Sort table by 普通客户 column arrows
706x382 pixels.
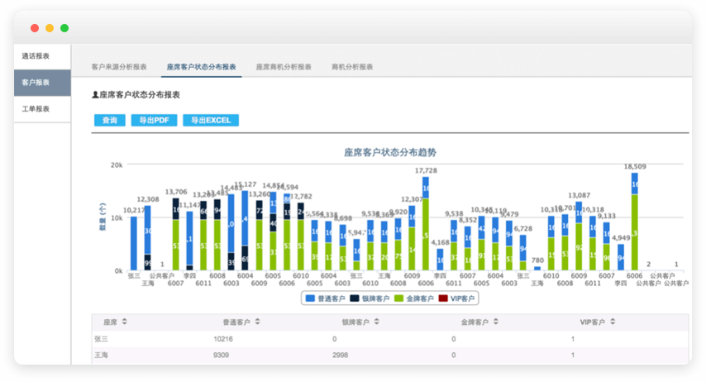pyautogui.click(x=256, y=322)
